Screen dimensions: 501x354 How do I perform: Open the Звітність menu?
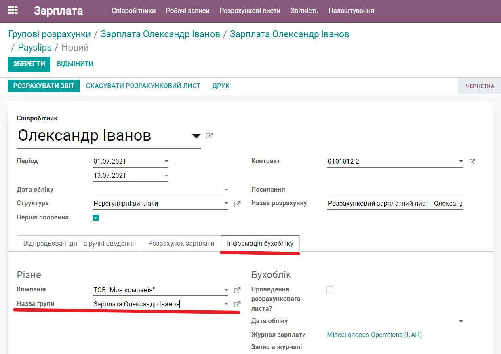click(304, 11)
